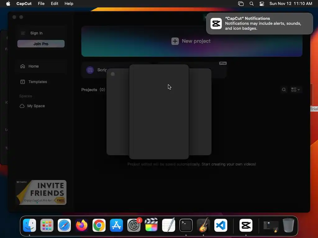Open Google Chrome from the Dock

pyautogui.click(x=99, y=225)
